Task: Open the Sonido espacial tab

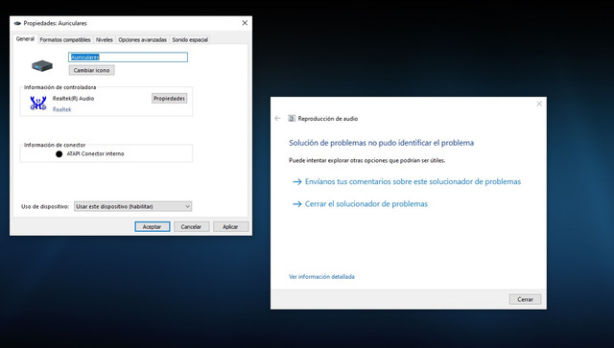Action: (190, 40)
